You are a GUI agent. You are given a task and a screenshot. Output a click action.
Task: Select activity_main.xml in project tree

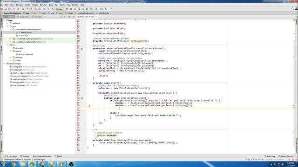point(26,54)
